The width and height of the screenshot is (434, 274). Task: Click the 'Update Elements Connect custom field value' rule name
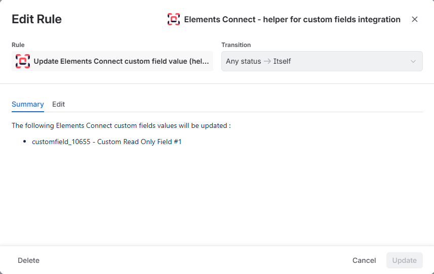121,61
